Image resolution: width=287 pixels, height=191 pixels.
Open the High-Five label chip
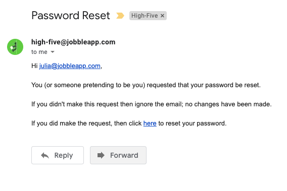(145, 16)
